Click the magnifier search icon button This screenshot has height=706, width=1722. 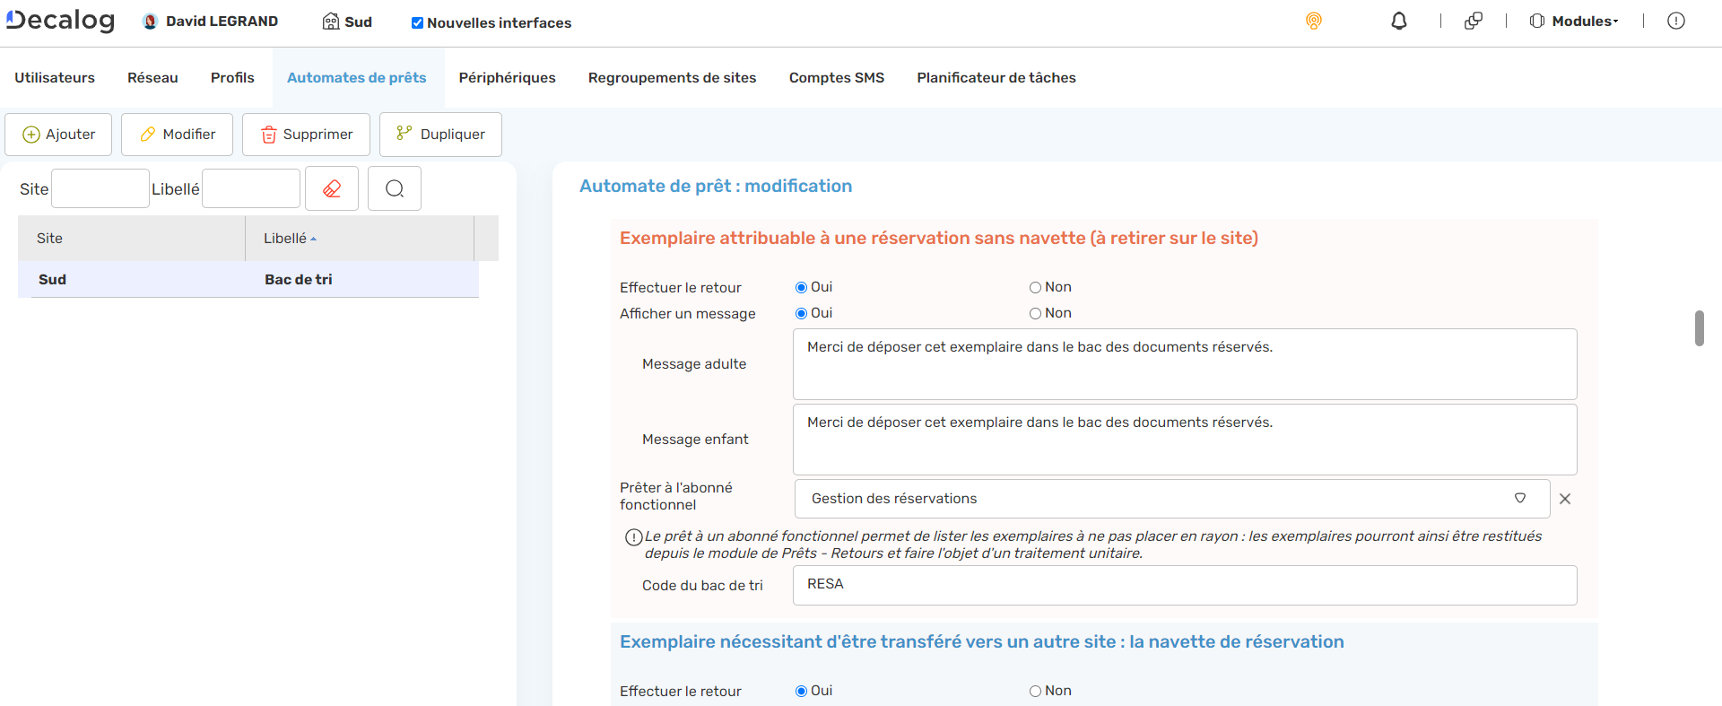395,188
